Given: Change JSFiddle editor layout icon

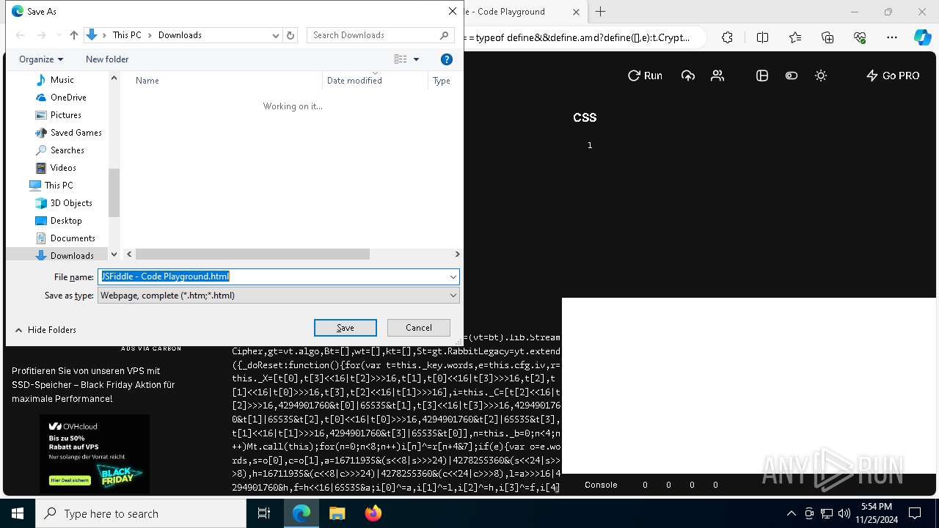Looking at the screenshot, I should click(762, 76).
